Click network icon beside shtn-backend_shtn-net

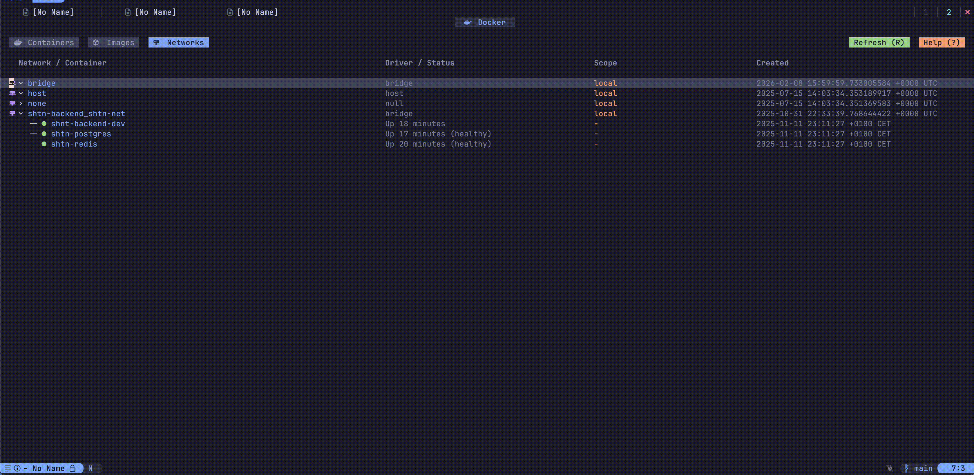point(12,114)
